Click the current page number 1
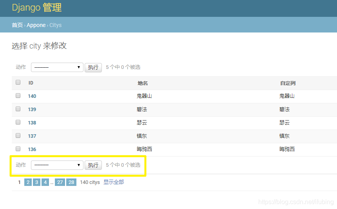337x209 pixels. click(19, 182)
